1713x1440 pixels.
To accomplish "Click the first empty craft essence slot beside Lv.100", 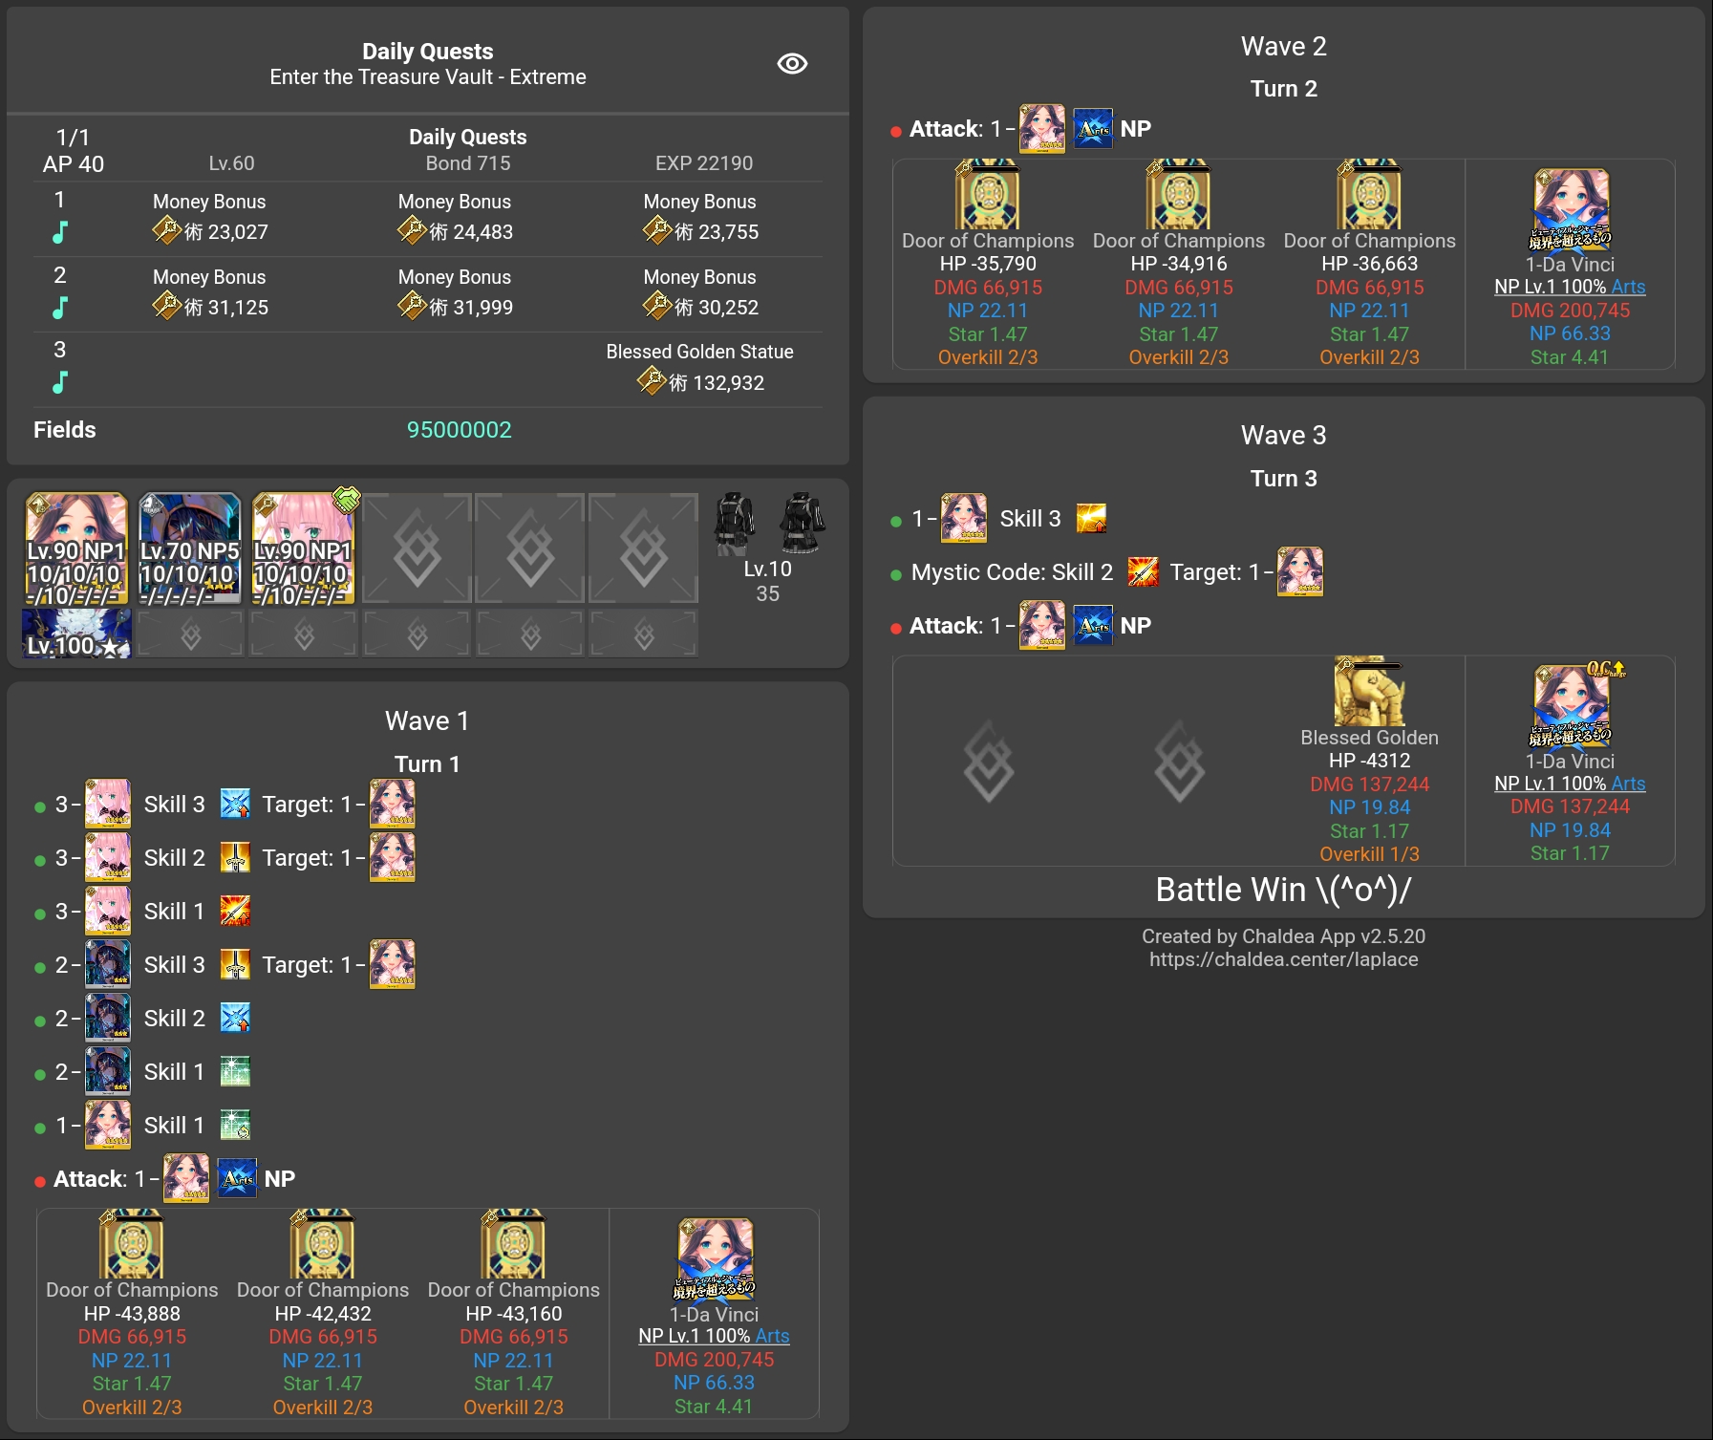I will click(x=190, y=634).
